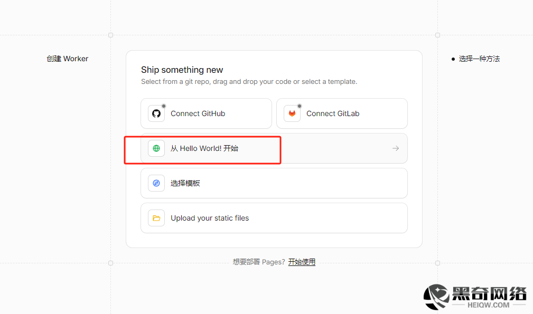Click the GitHub octocat icon
This screenshot has width=533, height=314.
pyautogui.click(x=156, y=113)
